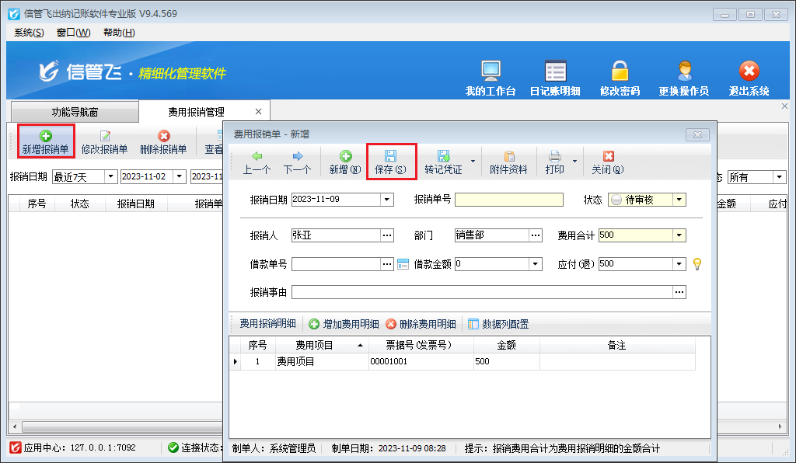Open 日记账明细 ledger icon
This screenshot has width=796, height=463.
pos(555,71)
